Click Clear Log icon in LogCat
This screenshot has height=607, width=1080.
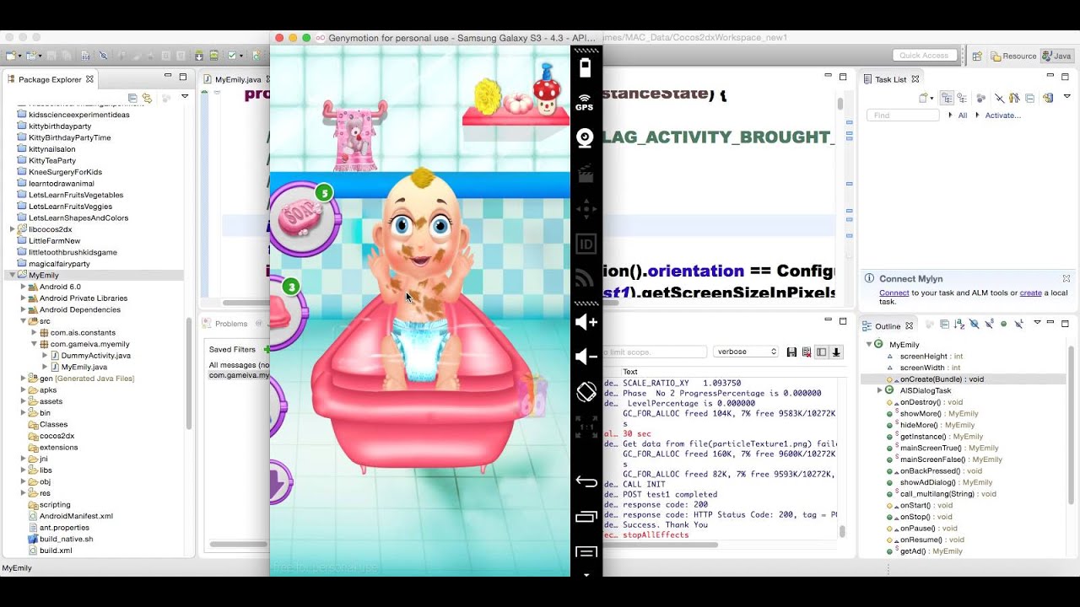coord(807,352)
